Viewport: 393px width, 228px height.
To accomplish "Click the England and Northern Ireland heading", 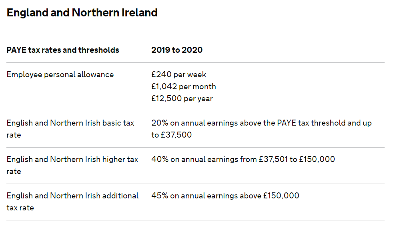I will coord(82,13).
